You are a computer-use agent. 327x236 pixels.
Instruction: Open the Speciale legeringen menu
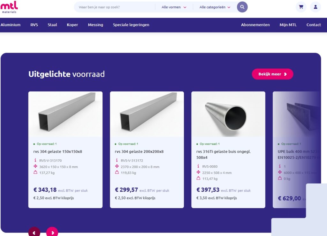(131, 25)
